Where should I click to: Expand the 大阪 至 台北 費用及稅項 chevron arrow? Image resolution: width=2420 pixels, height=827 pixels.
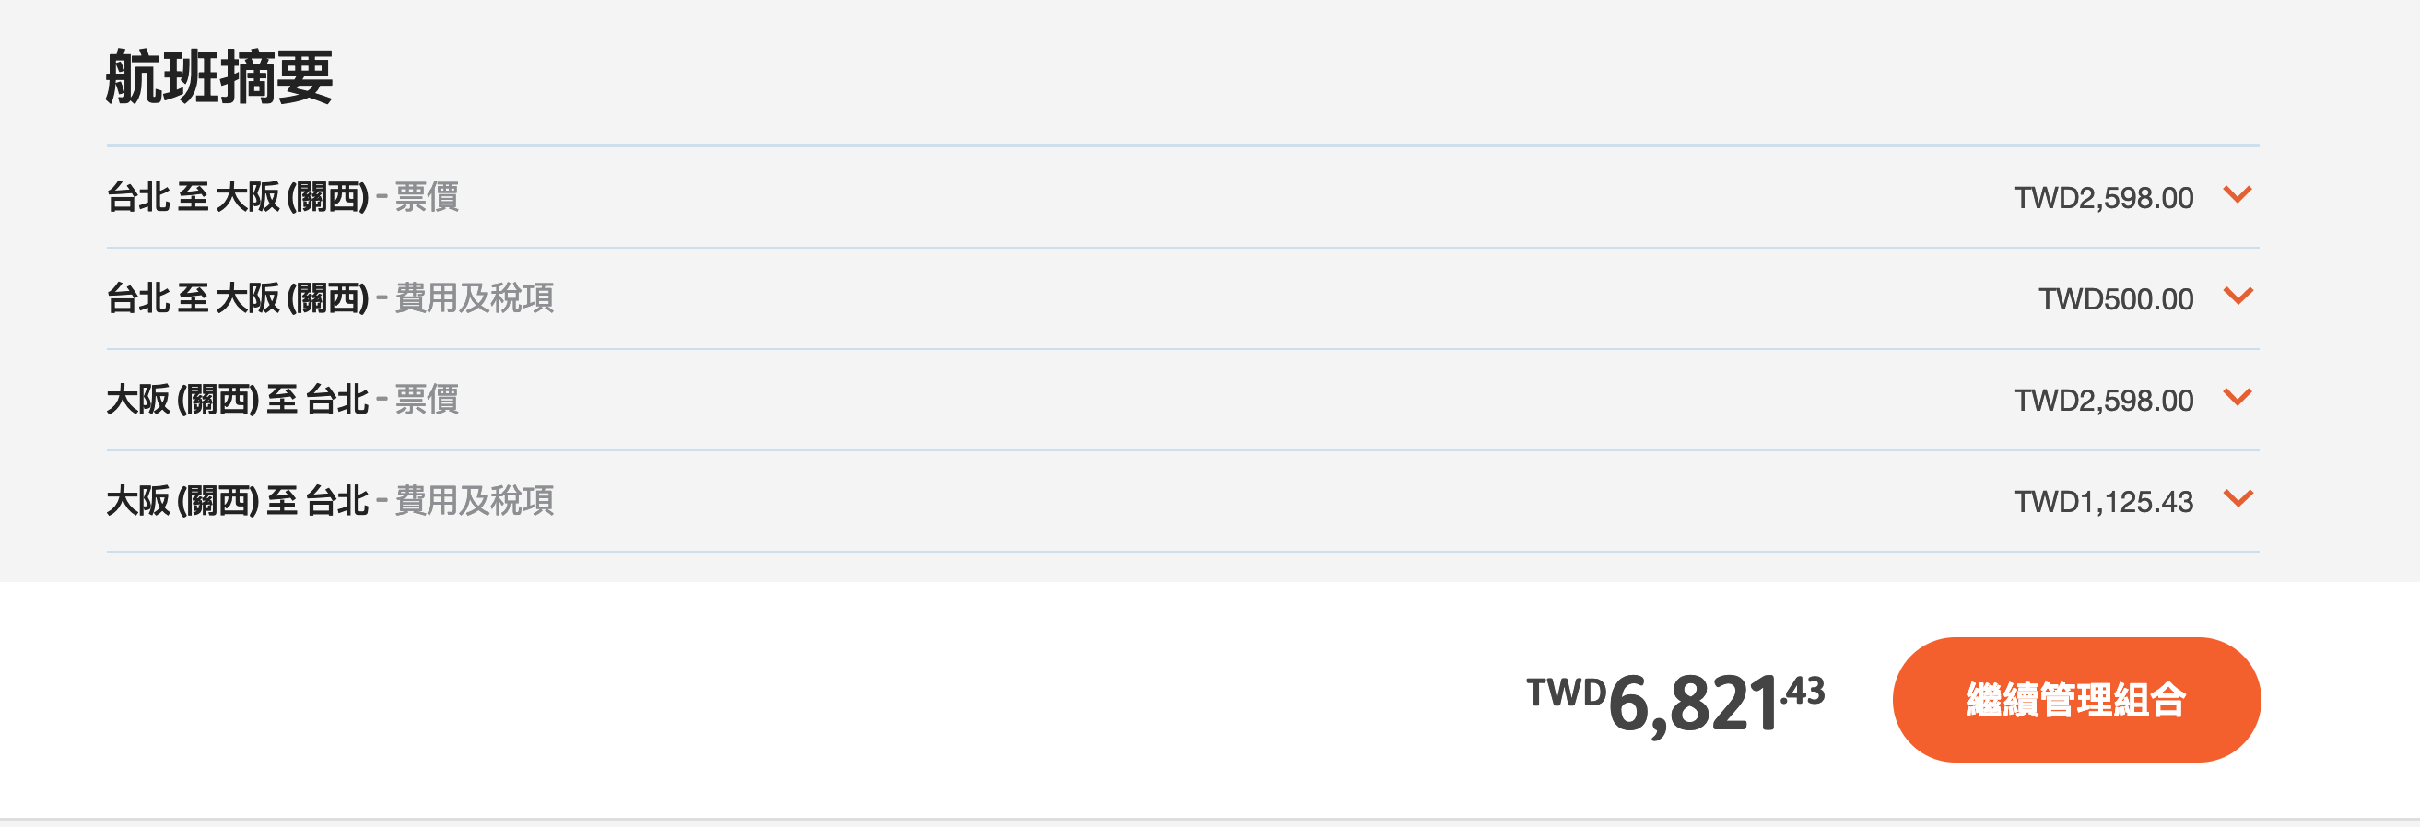point(2238,498)
